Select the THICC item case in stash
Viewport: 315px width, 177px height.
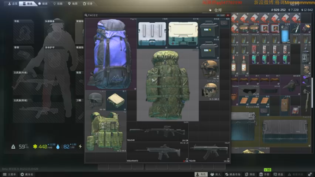[x=285, y=131]
